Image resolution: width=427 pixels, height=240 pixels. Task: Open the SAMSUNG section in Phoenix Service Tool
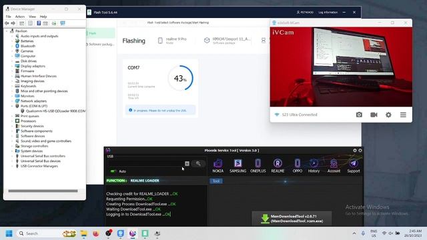(x=238, y=166)
